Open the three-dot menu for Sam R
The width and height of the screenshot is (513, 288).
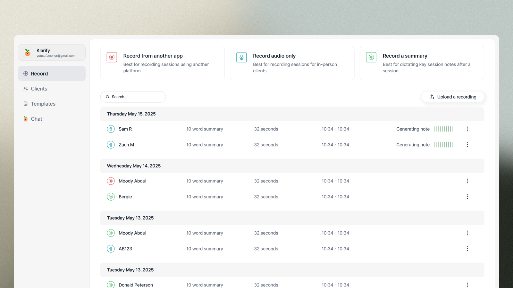pyautogui.click(x=467, y=129)
